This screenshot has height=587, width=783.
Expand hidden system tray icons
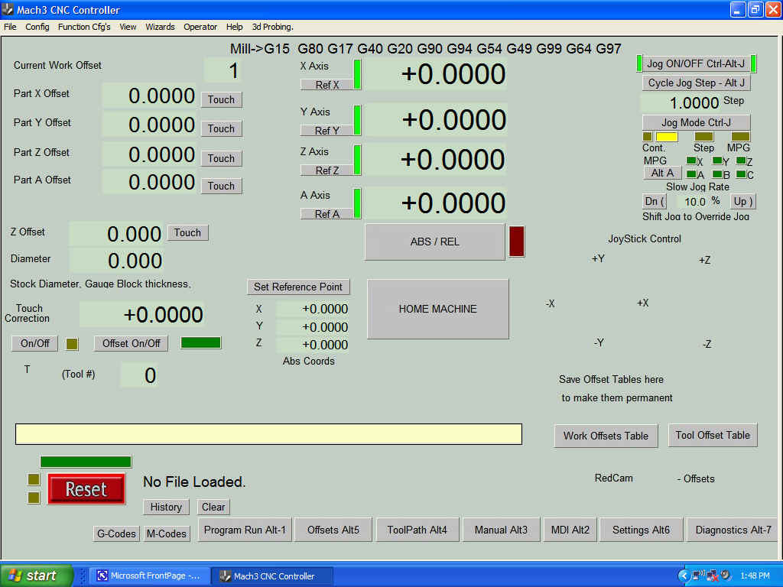point(683,576)
